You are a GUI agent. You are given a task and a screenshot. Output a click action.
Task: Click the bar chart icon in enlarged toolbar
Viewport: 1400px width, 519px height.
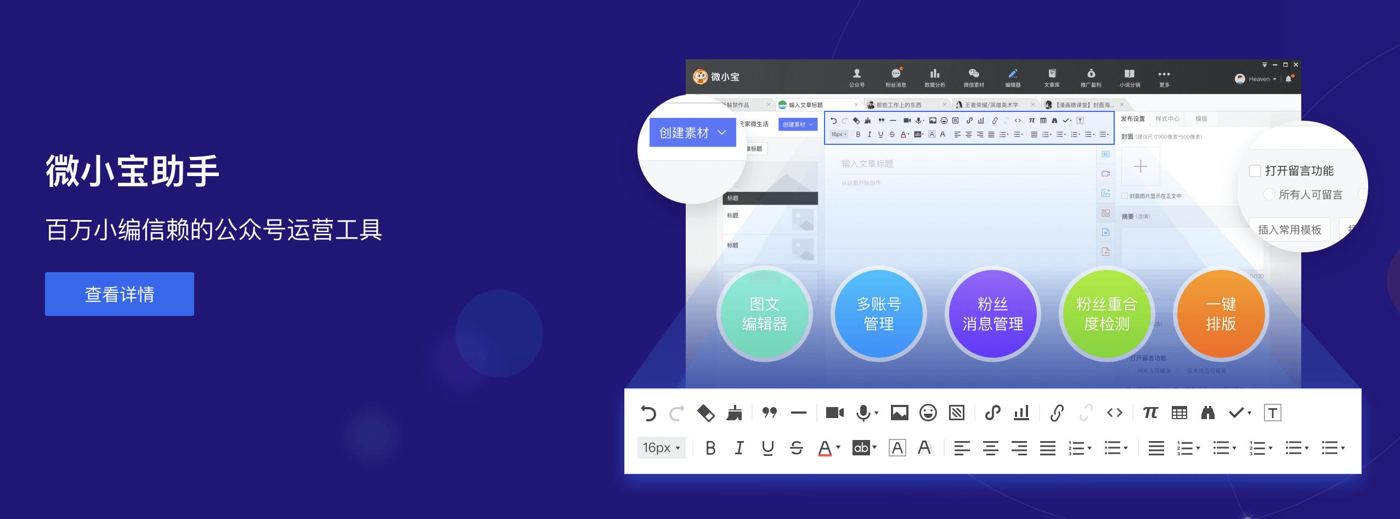[1021, 413]
